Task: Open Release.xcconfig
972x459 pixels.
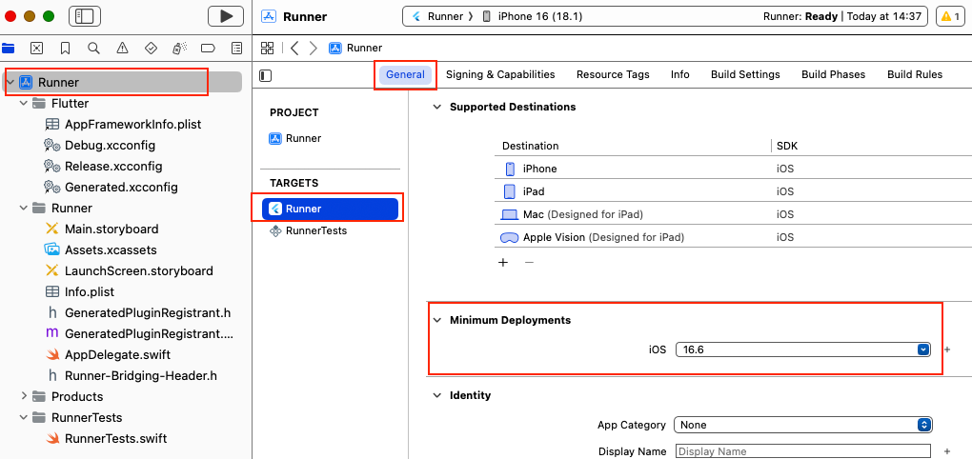Action: click(x=104, y=166)
